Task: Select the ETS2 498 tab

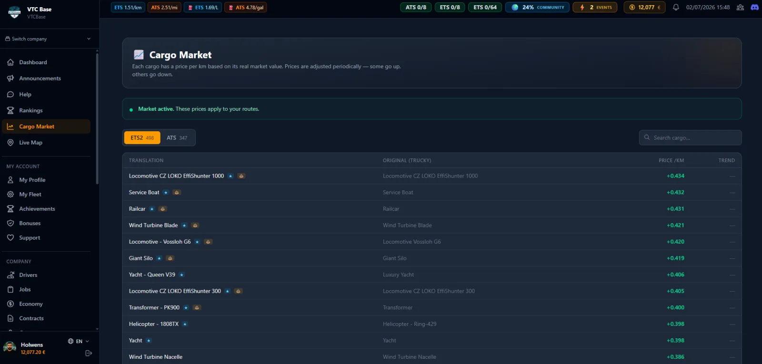Action: click(x=142, y=138)
